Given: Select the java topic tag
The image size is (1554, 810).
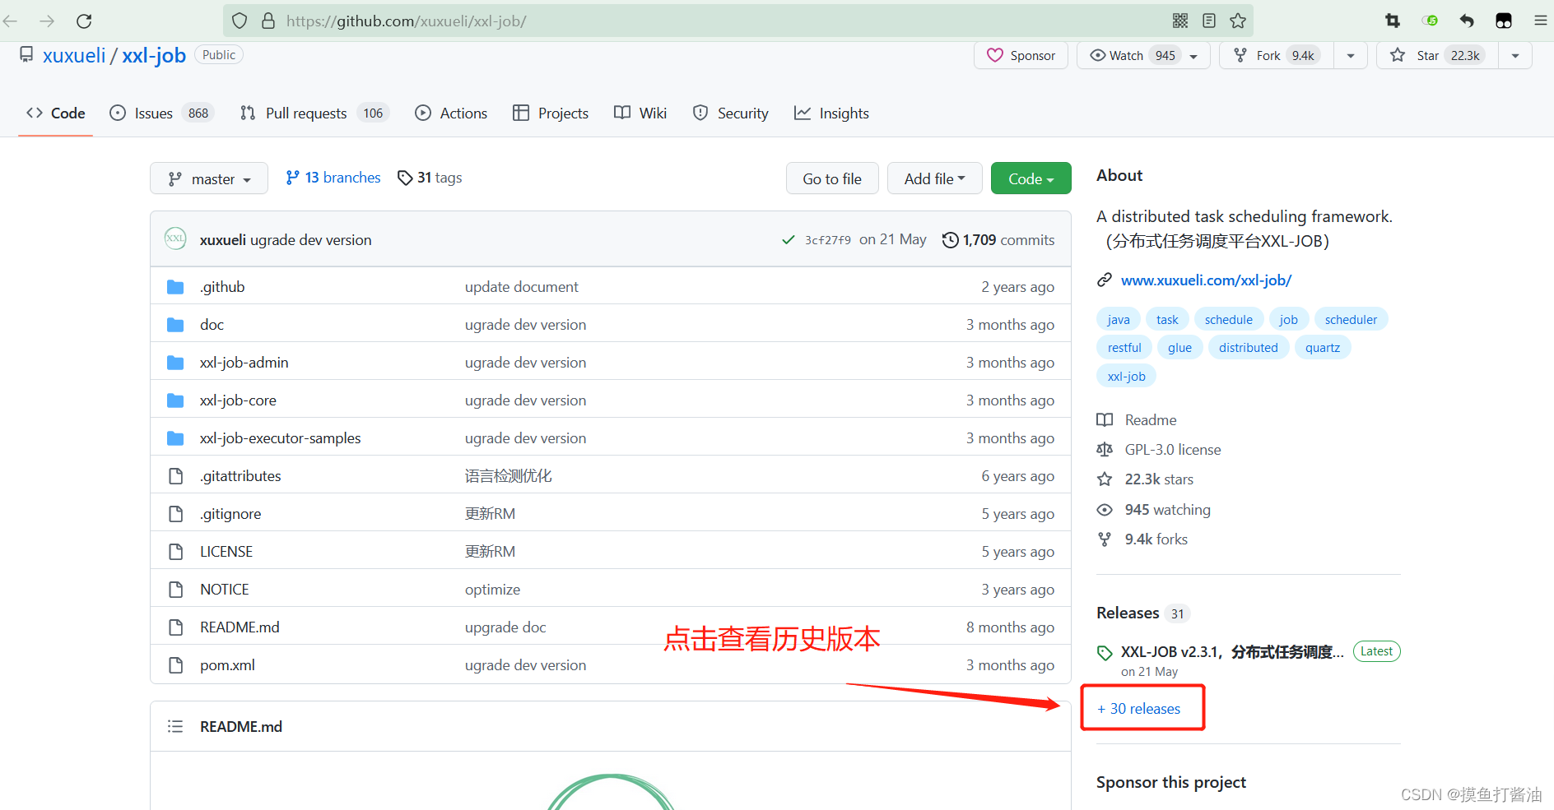Looking at the screenshot, I should [1119, 320].
